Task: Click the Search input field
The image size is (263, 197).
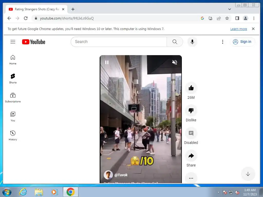Action: (x=119, y=42)
